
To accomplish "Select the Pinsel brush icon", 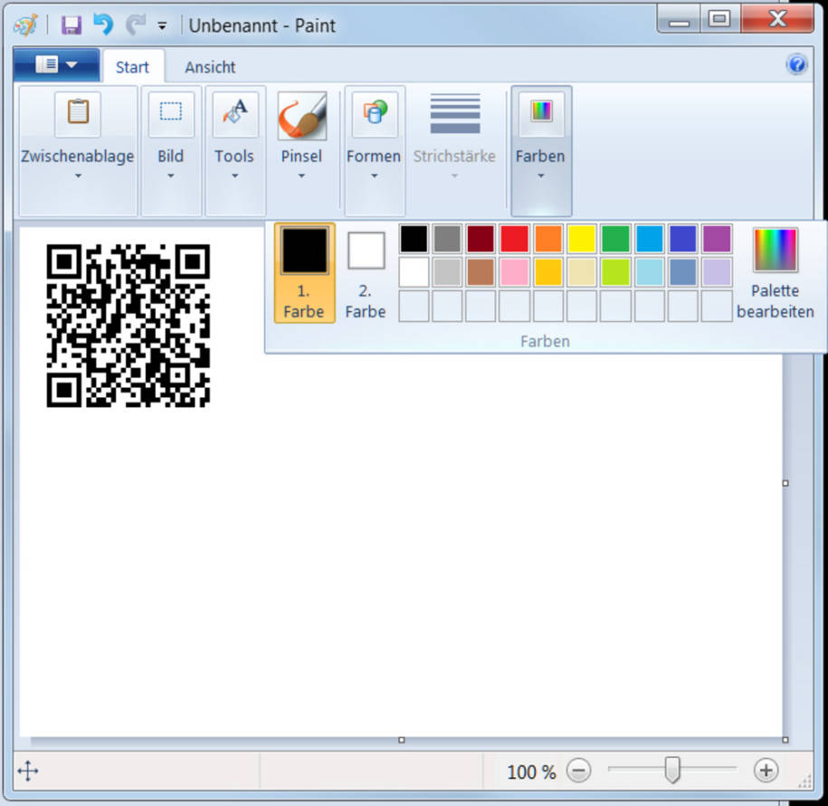I will (302, 116).
